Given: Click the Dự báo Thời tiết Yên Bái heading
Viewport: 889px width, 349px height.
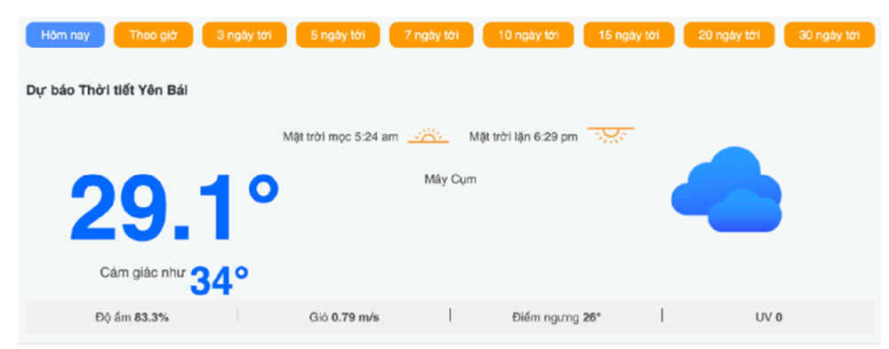Looking at the screenshot, I should 108,91.
